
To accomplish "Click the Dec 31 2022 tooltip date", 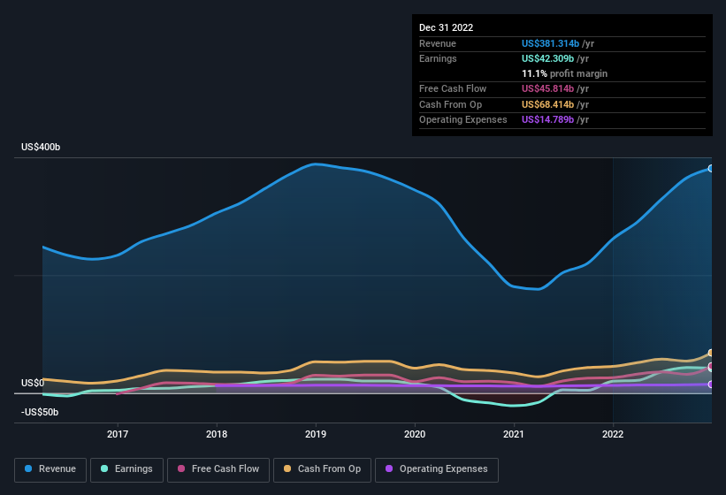I will point(446,27).
